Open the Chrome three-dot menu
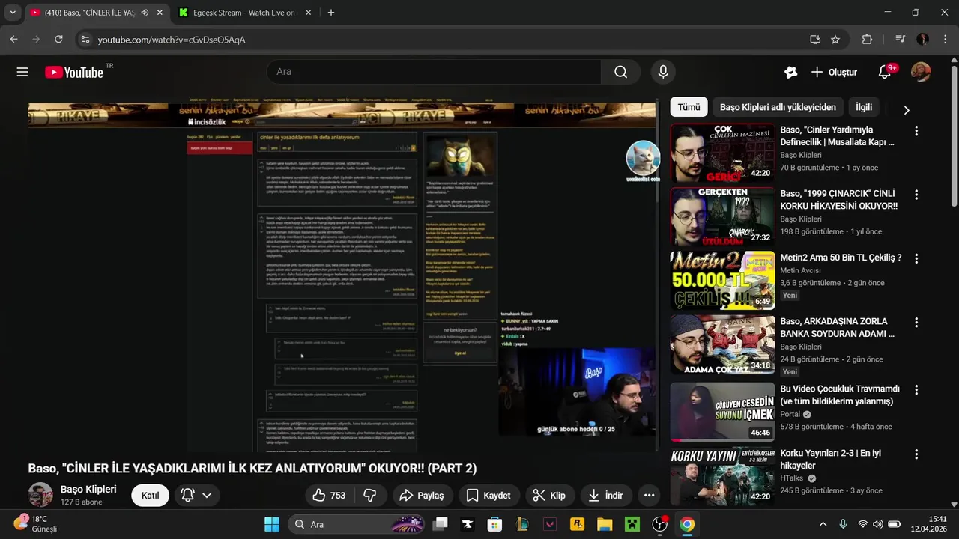 (x=944, y=40)
